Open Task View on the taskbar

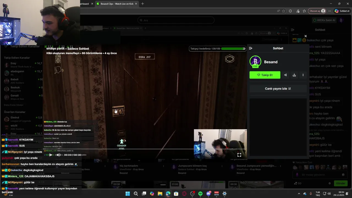(144, 194)
